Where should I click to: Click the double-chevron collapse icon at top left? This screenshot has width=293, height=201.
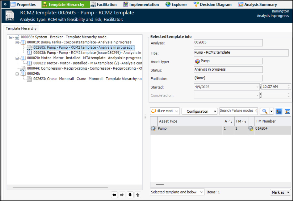point(5,4)
